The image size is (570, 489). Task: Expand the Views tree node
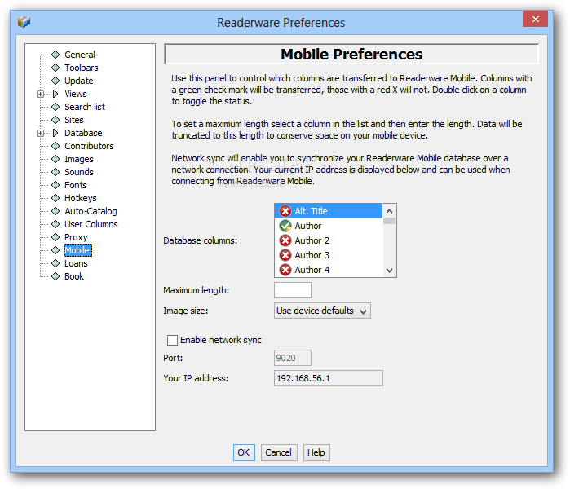coord(40,94)
